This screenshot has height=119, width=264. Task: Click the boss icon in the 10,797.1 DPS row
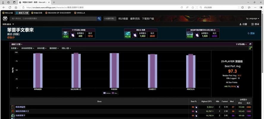tap(13, 111)
